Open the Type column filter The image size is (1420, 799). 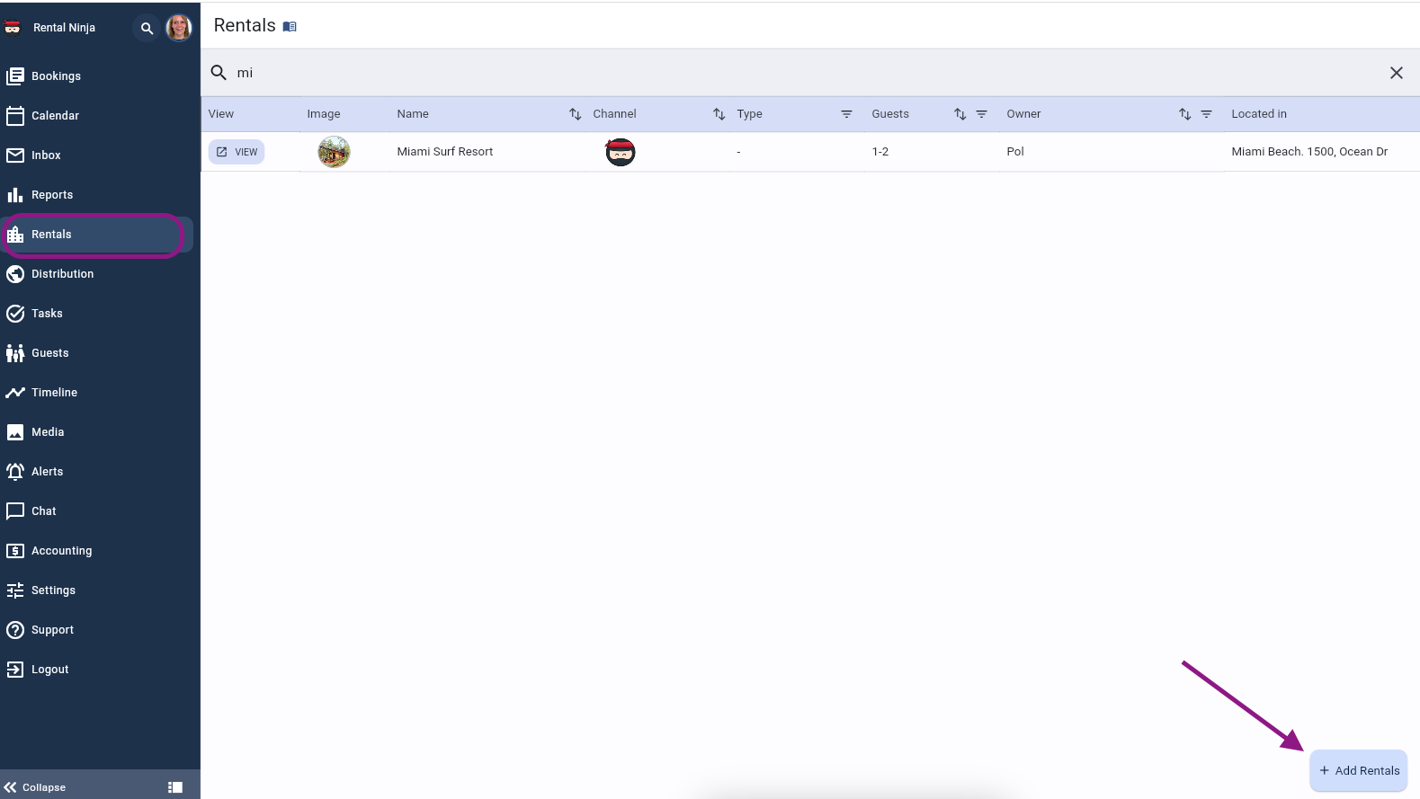(x=846, y=114)
